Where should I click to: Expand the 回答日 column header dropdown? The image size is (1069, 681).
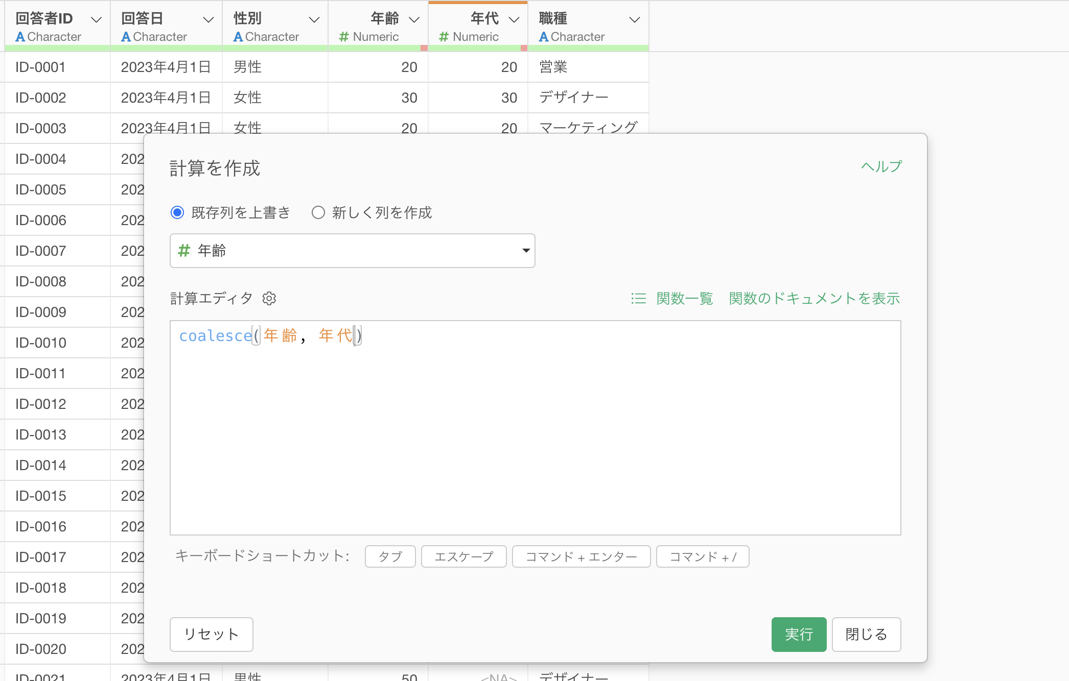coord(207,19)
